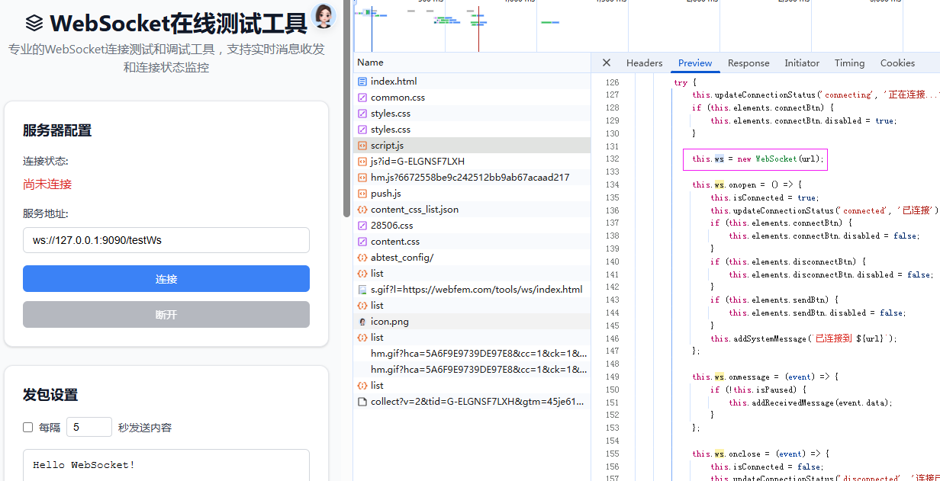Click the hm.js script file icon
The height and width of the screenshot is (481, 940).
362,178
